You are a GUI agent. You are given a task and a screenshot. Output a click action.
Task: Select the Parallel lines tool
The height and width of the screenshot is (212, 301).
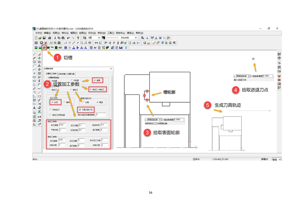coord(34,58)
